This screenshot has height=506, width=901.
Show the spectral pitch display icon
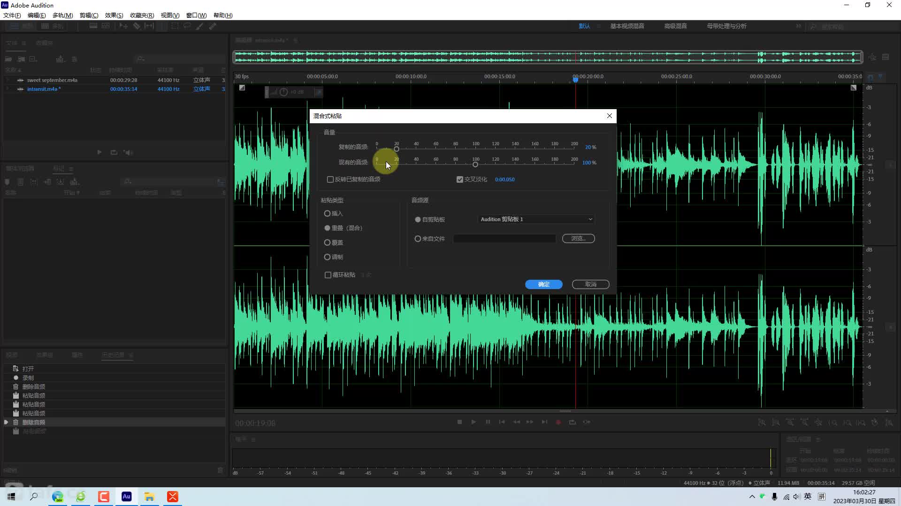coord(106,26)
